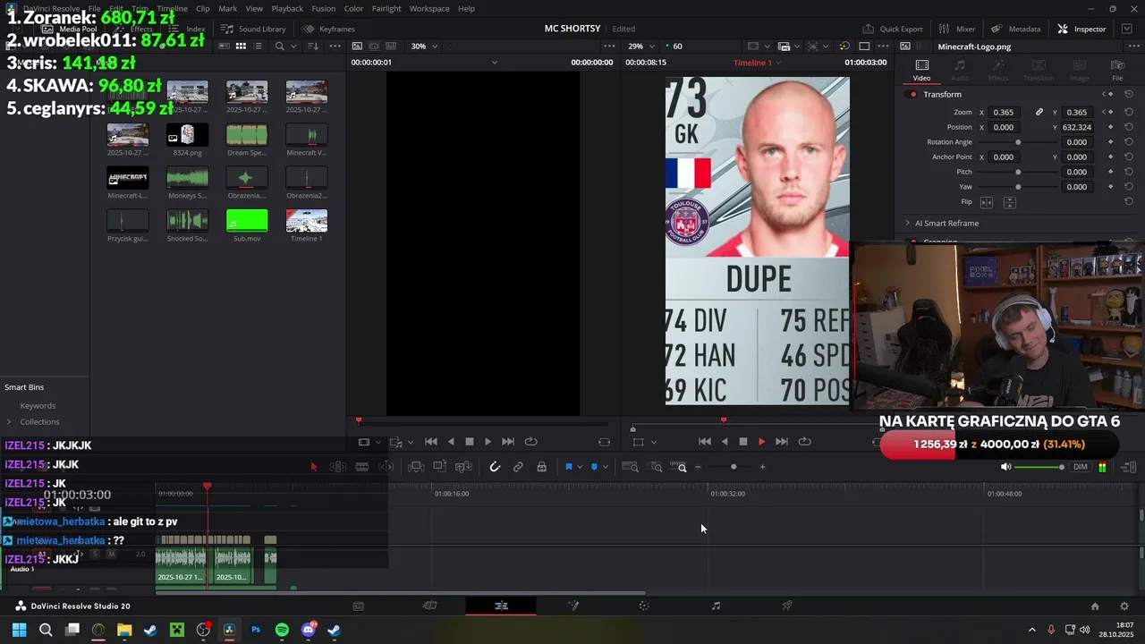Open the Fairlight page
The height and width of the screenshot is (644, 1145).
[x=716, y=606]
